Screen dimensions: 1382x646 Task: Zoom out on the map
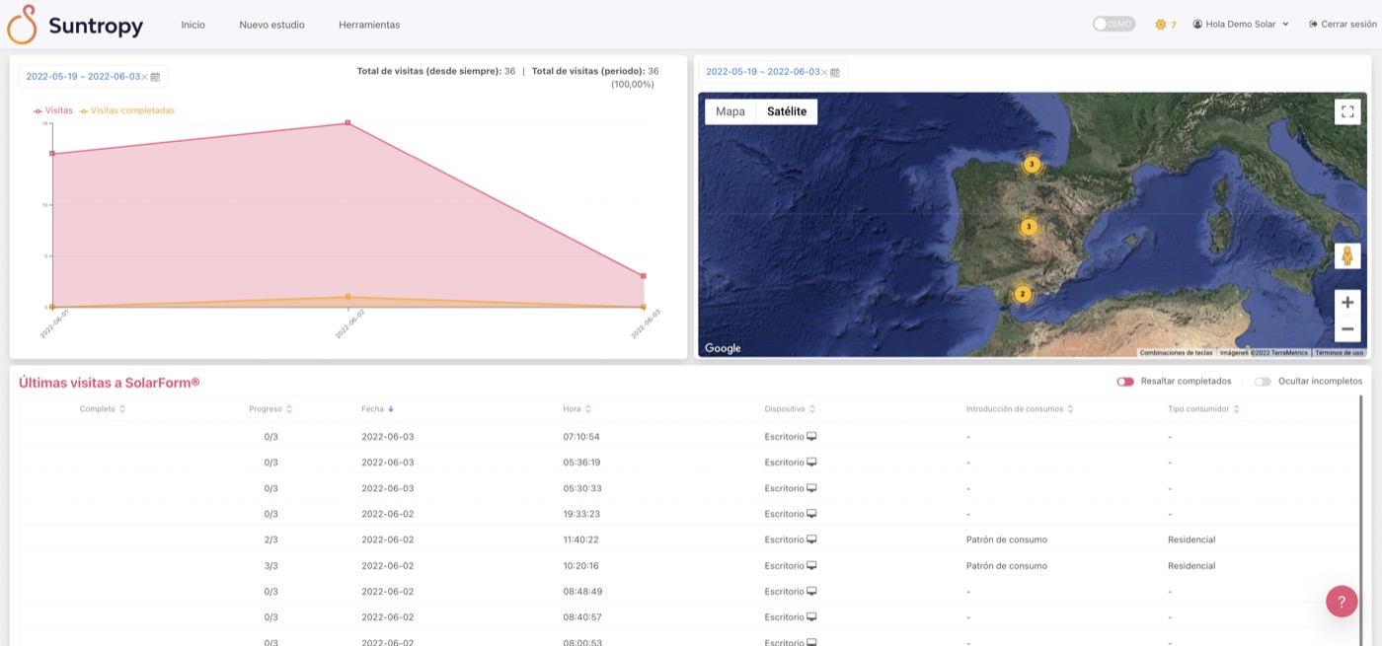coord(1347,329)
